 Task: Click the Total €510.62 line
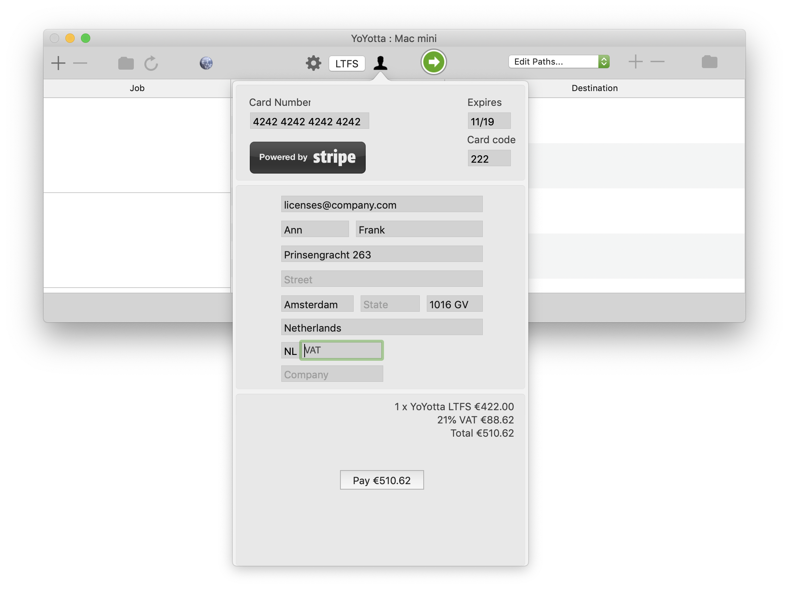click(x=482, y=433)
